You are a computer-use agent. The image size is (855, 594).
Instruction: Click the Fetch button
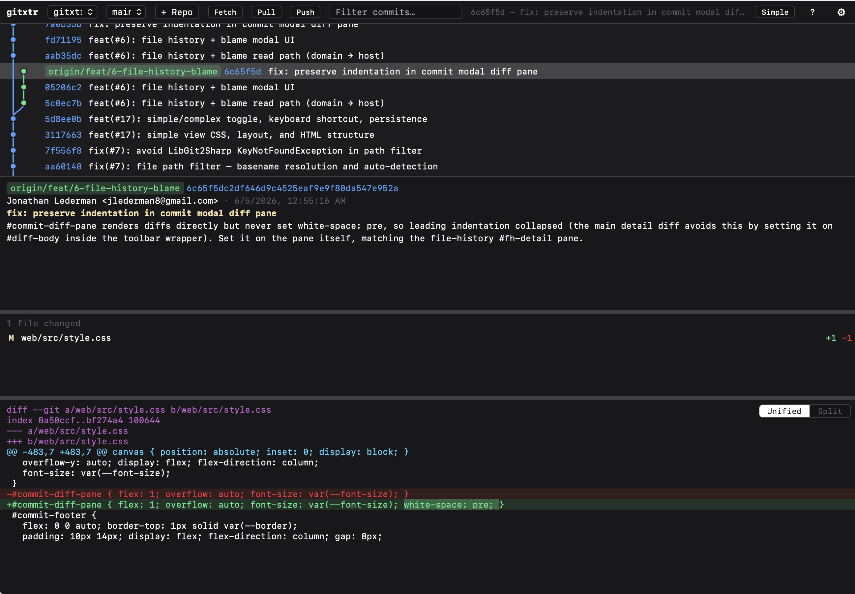tap(225, 12)
